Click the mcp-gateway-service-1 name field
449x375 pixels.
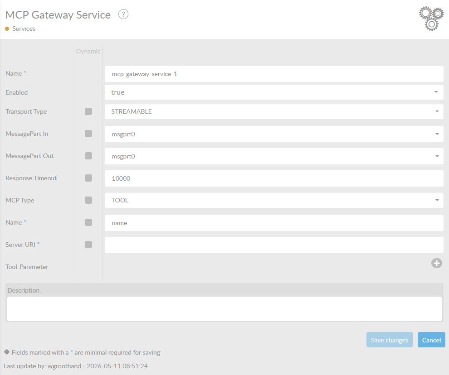[x=274, y=74]
